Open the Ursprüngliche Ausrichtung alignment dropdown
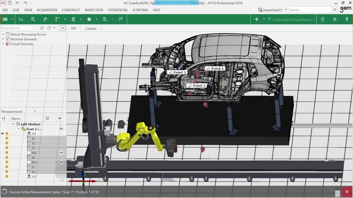Image resolution: width=353 pixels, height=198 pixels. point(314,20)
